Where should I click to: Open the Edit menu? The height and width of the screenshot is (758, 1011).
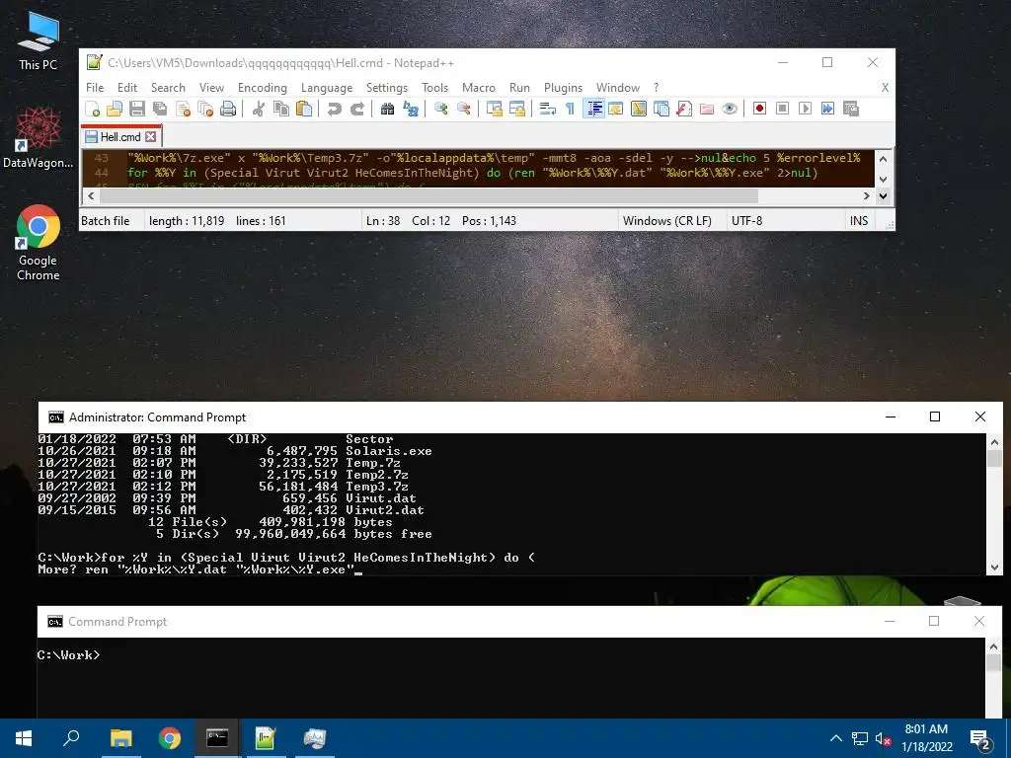(127, 88)
